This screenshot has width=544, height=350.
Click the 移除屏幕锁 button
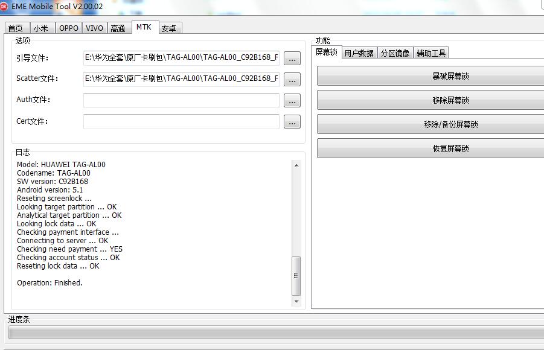coord(430,100)
